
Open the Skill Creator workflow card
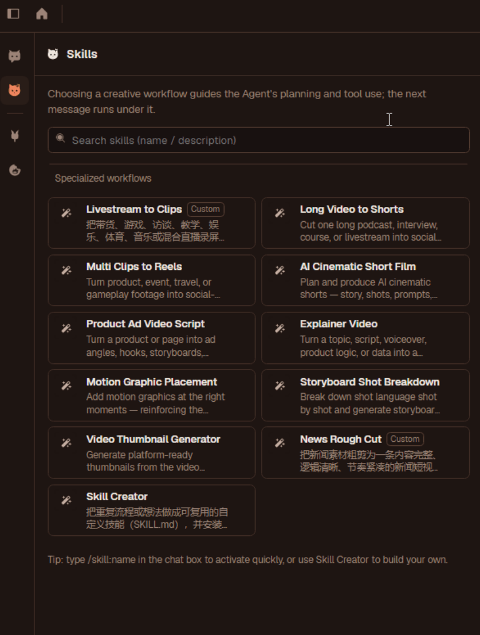(151, 510)
